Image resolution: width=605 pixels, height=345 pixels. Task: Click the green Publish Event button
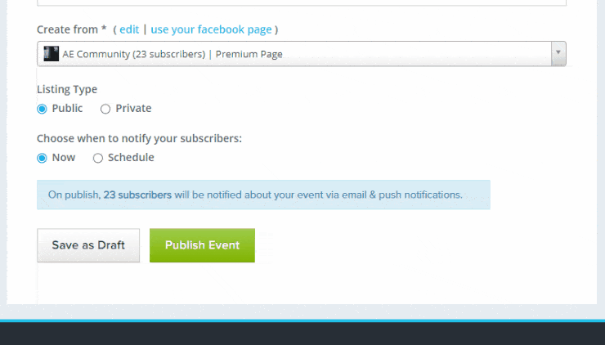point(202,245)
